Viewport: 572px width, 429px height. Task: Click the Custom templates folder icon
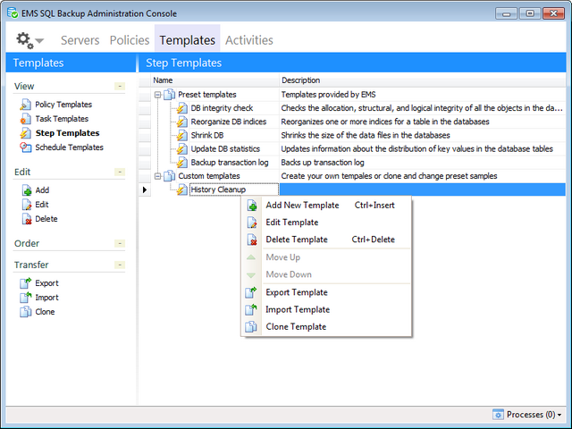coord(169,176)
